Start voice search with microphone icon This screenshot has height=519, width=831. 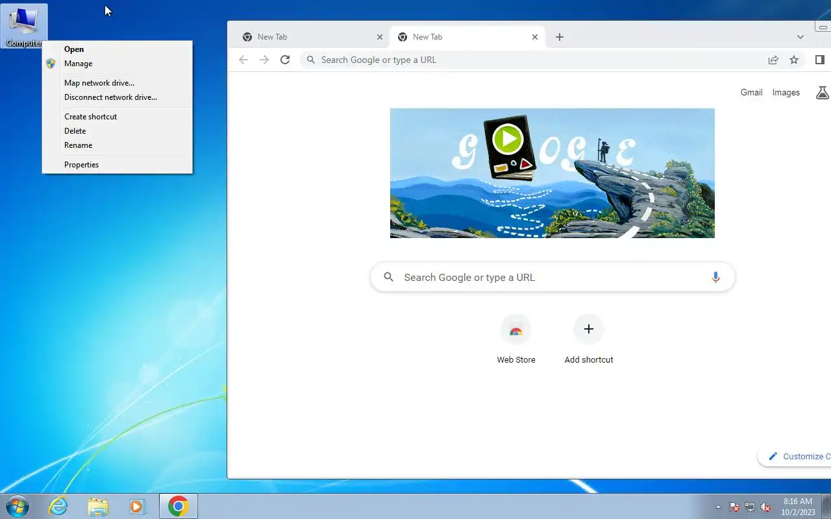(715, 277)
